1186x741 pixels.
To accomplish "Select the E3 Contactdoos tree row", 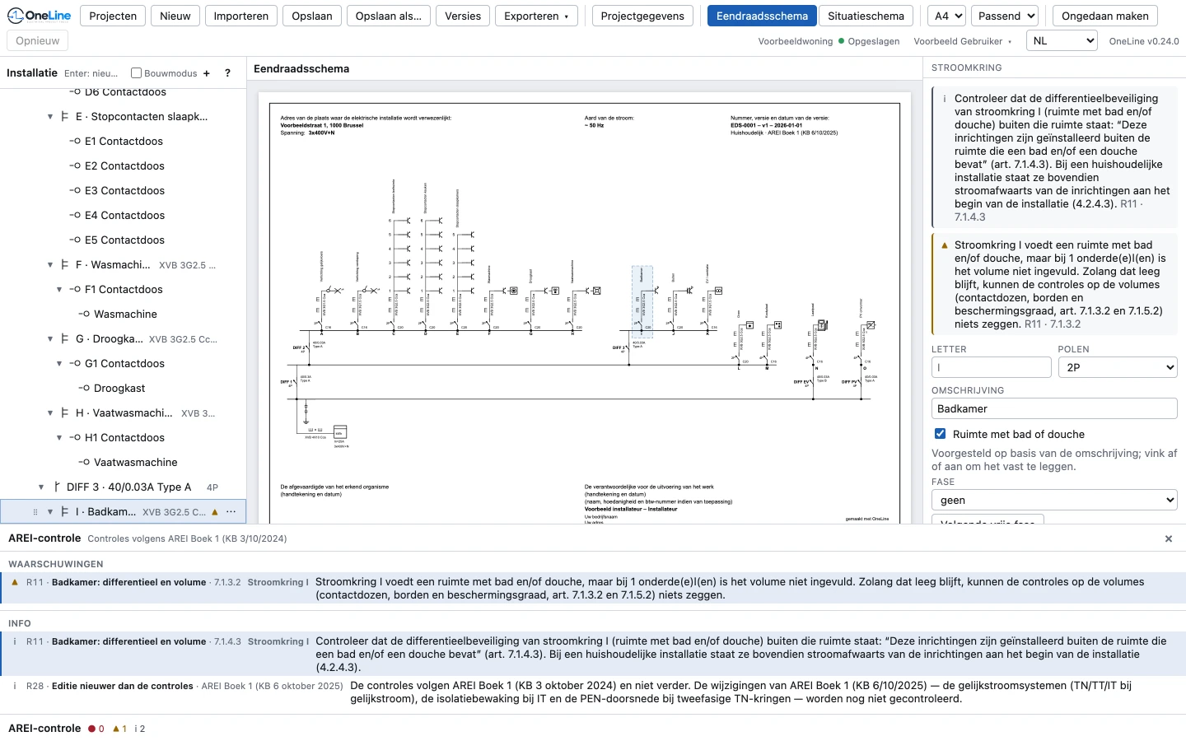I will point(124,191).
